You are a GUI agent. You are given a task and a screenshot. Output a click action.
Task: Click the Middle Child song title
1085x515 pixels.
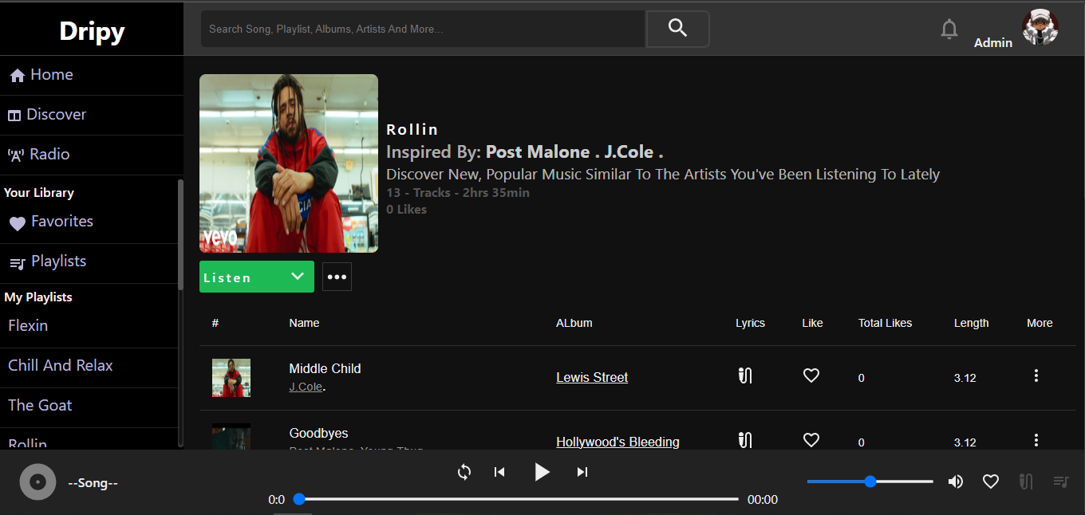click(325, 368)
